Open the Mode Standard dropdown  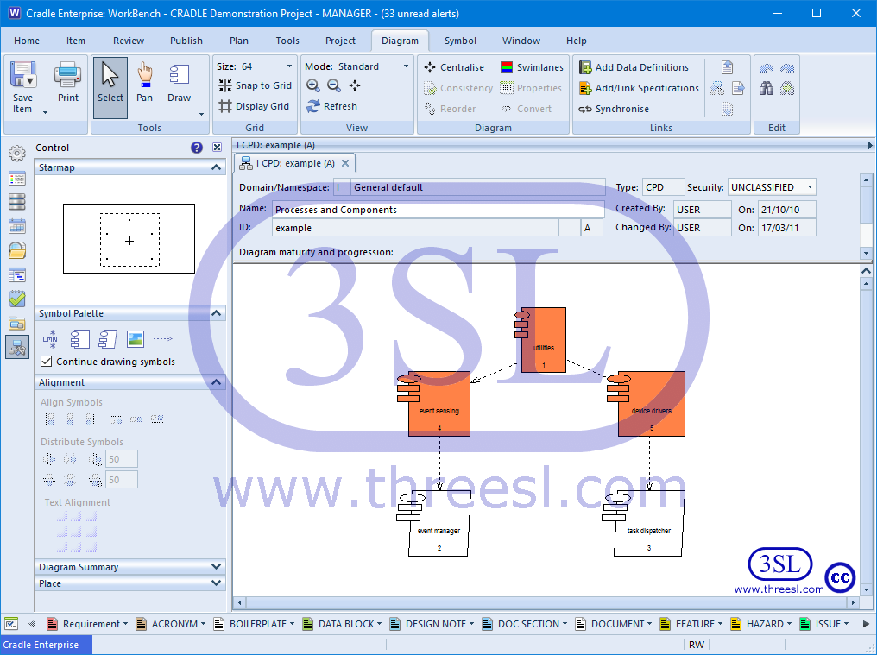(406, 66)
